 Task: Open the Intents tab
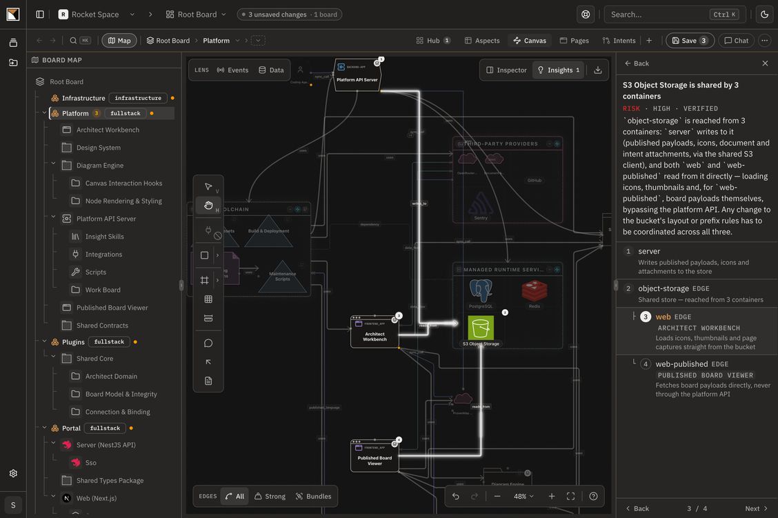point(619,40)
